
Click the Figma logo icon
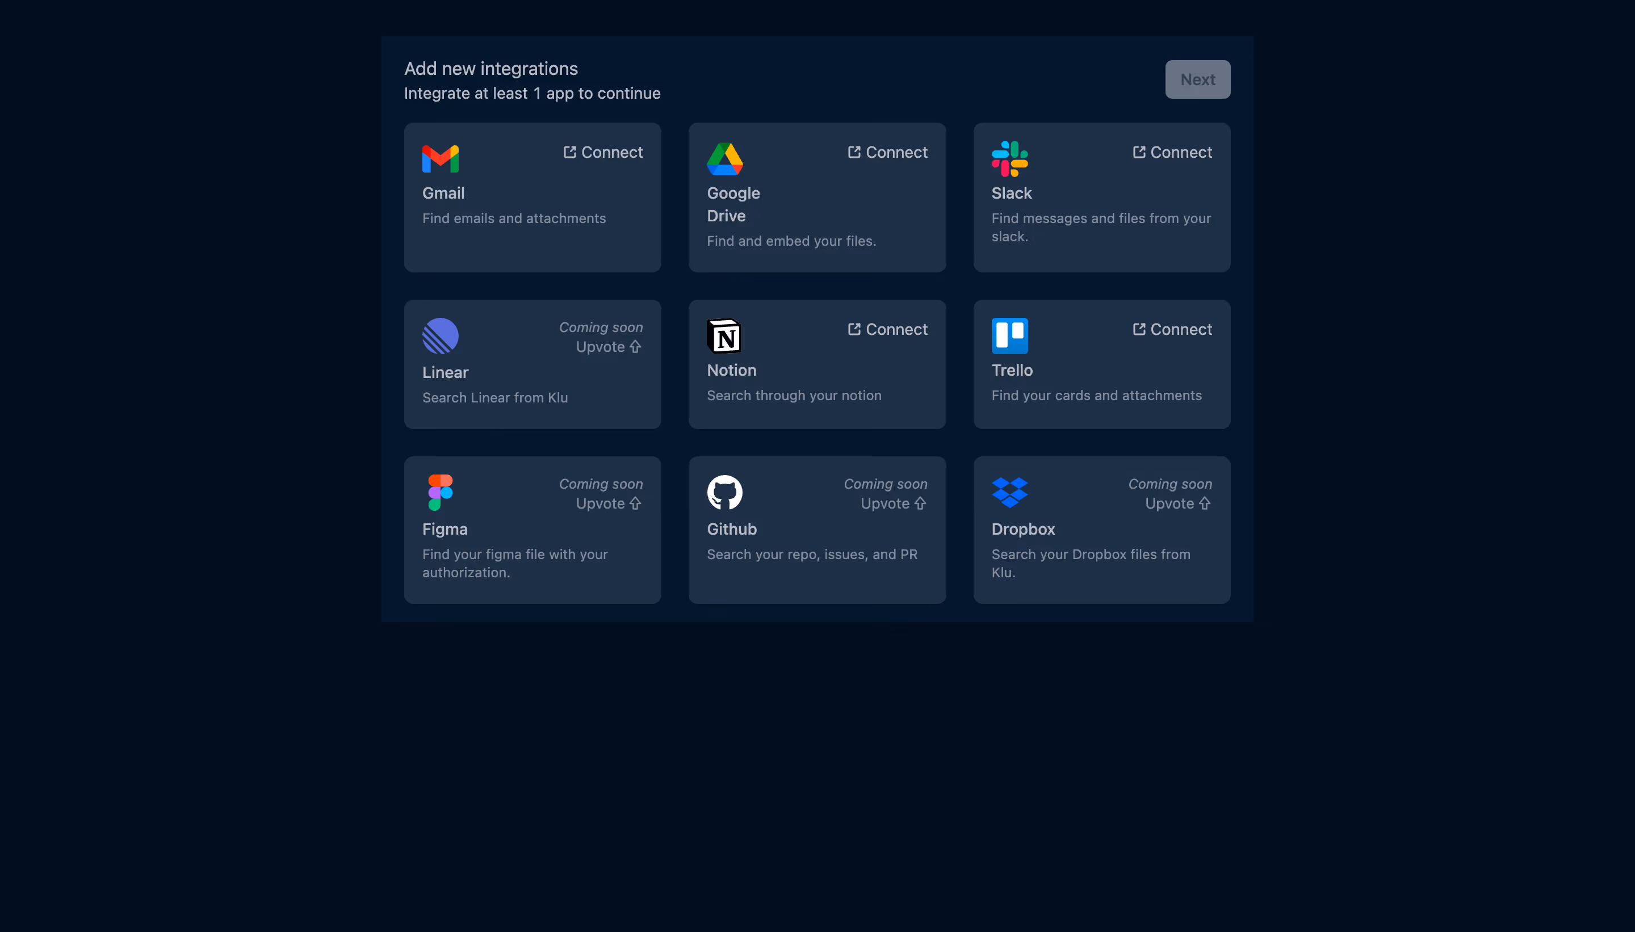pos(441,493)
